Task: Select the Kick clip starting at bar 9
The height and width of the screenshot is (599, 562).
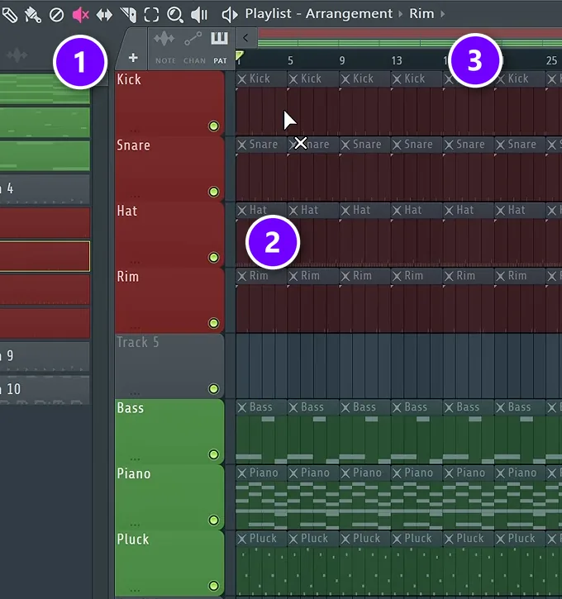Action: tap(364, 103)
